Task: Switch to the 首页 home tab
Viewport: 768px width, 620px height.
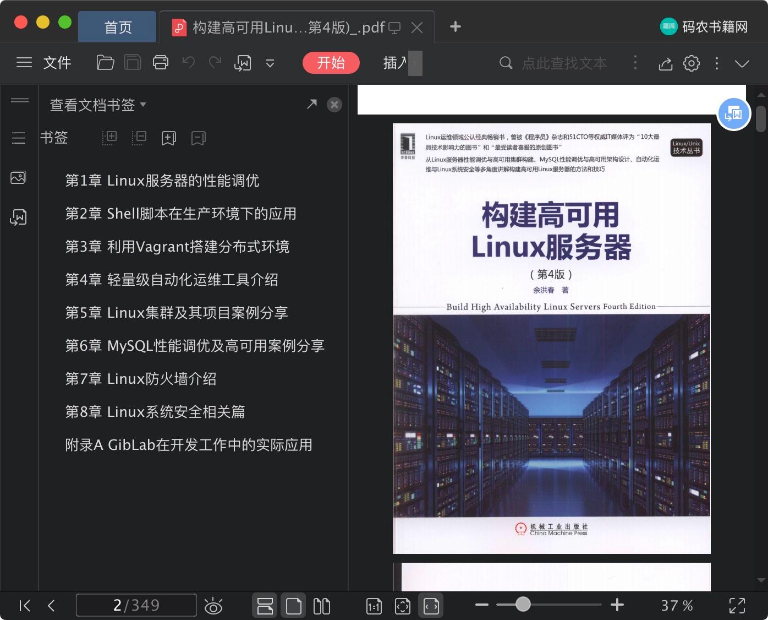Action: click(118, 27)
